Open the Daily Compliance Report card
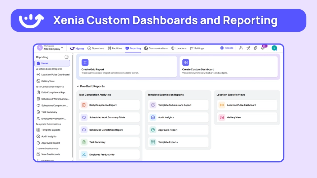 109,105
